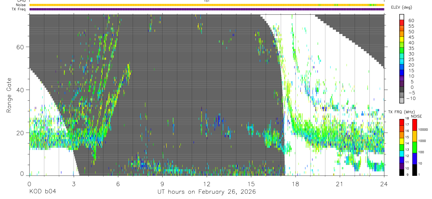Click the 'CPID' row label at top left
The height and width of the screenshot is (199, 432).
[21, 1]
